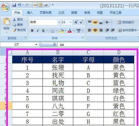Expand the font name dropdown 宋体
The width and height of the screenshot is (139, 126).
pyautogui.click(x=59, y=22)
